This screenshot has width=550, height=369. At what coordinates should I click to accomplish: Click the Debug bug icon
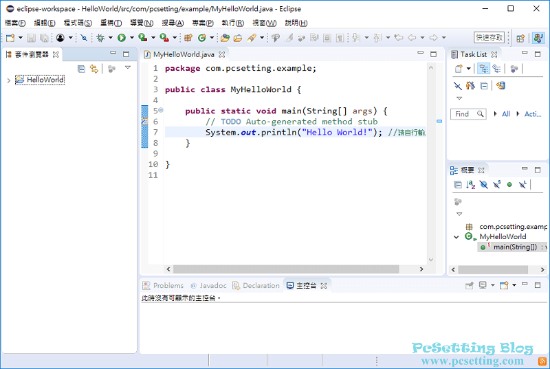(100, 38)
